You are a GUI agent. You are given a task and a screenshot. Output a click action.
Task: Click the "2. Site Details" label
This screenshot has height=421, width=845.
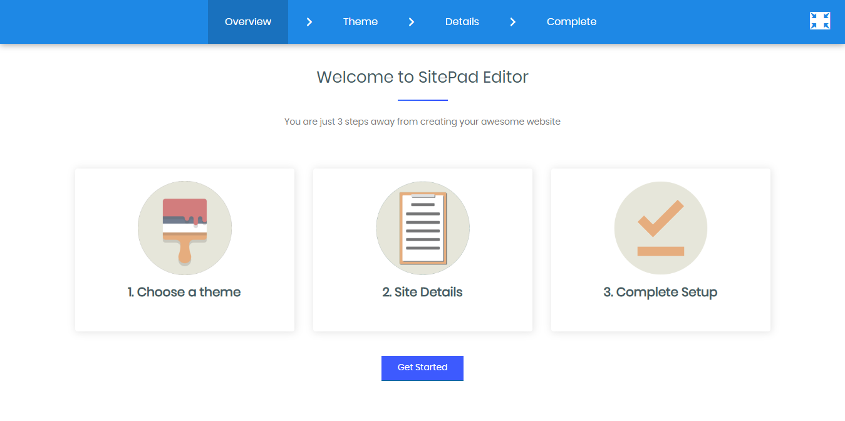pyautogui.click(x=423, y=292)
